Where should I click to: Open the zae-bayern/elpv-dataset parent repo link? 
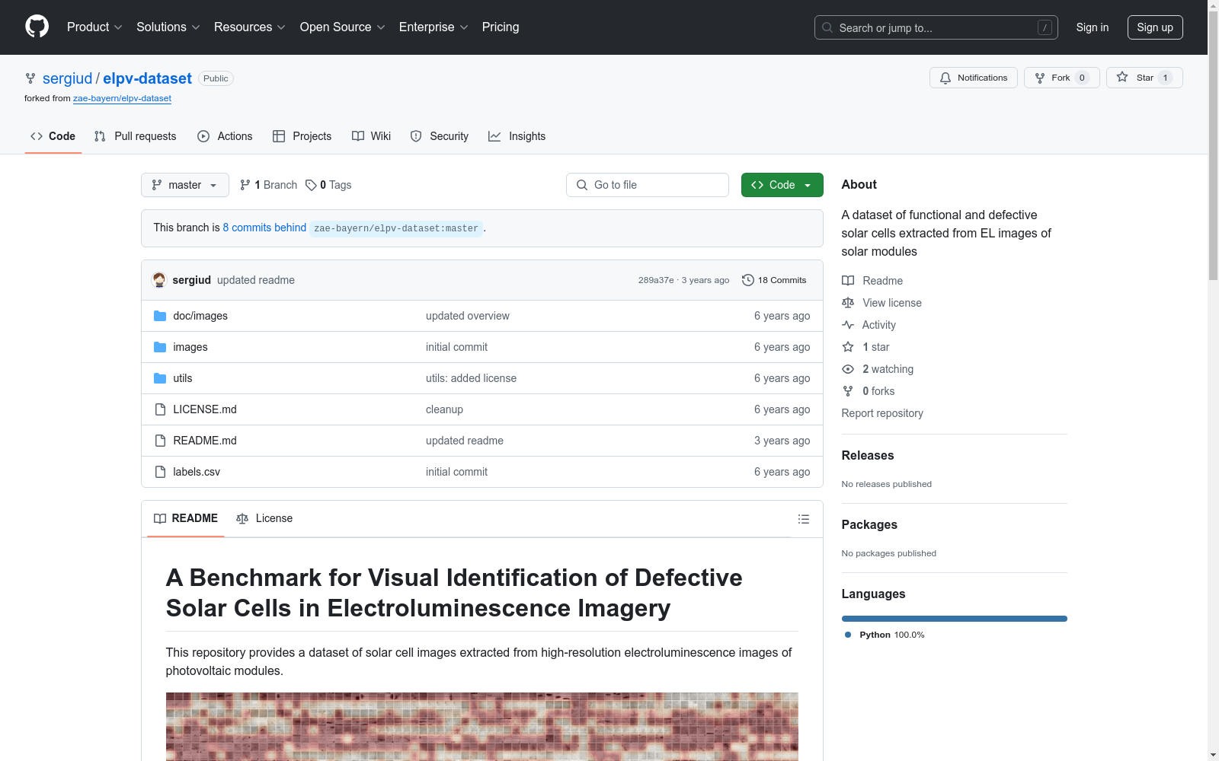122,98
